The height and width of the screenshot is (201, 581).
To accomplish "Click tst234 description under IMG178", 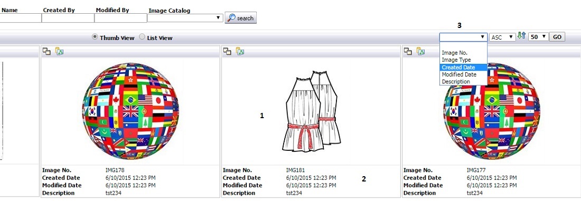I will pos(114,193).
